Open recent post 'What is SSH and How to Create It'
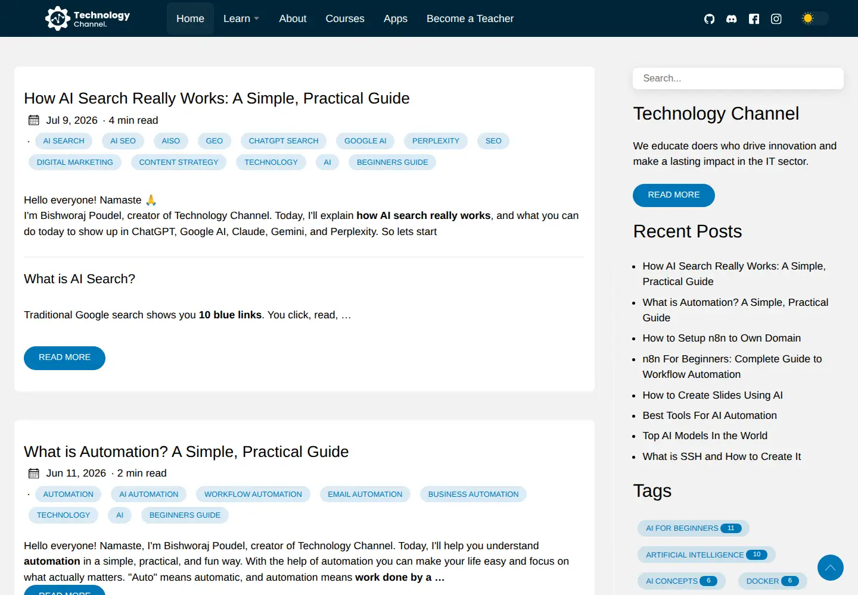The height and width of the screenshot is (595, 858). 722,456
